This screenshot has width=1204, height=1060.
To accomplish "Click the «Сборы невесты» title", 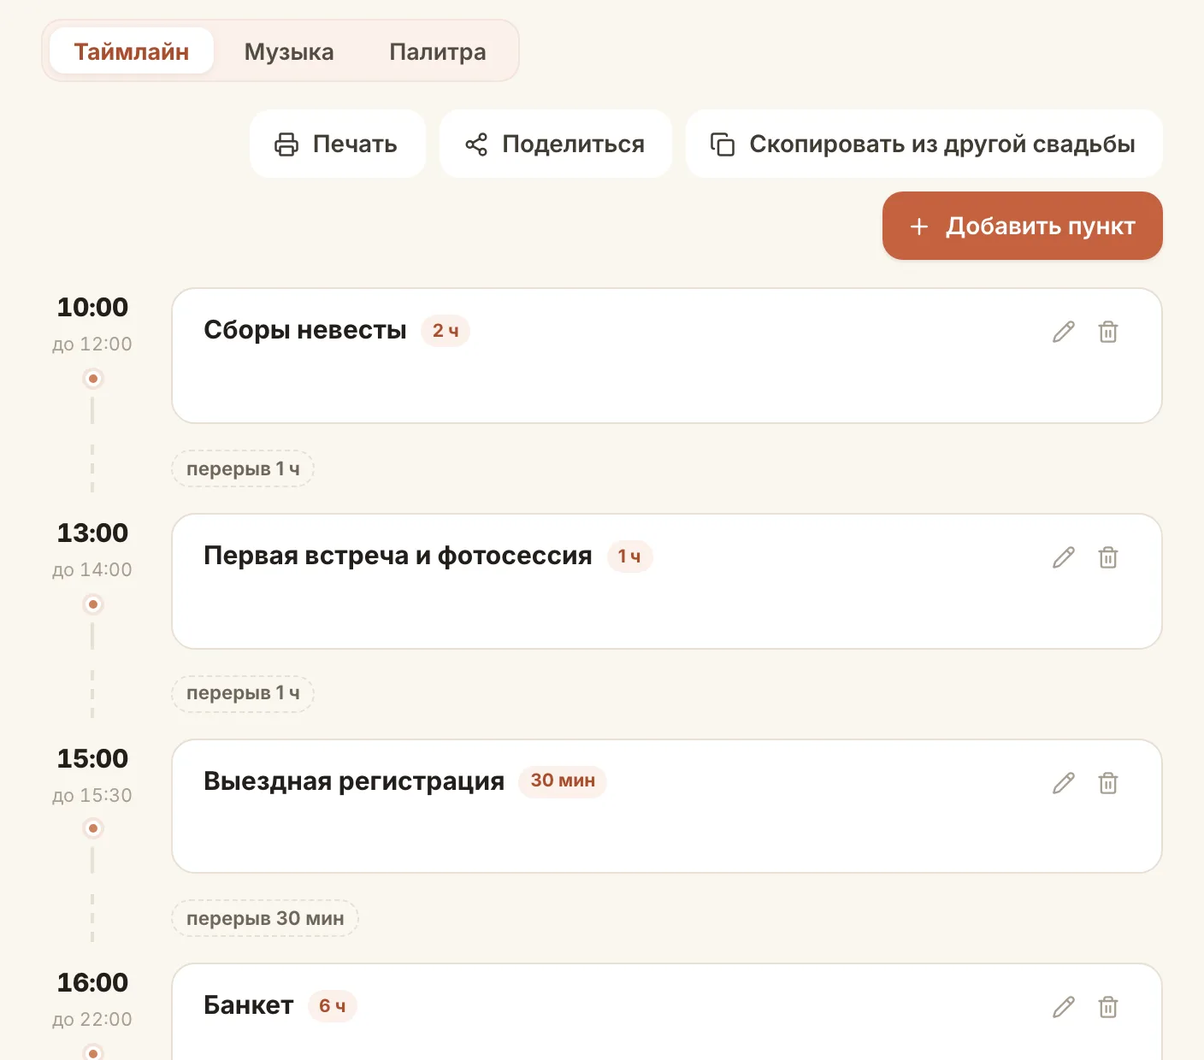I will (x=305, y=330).
